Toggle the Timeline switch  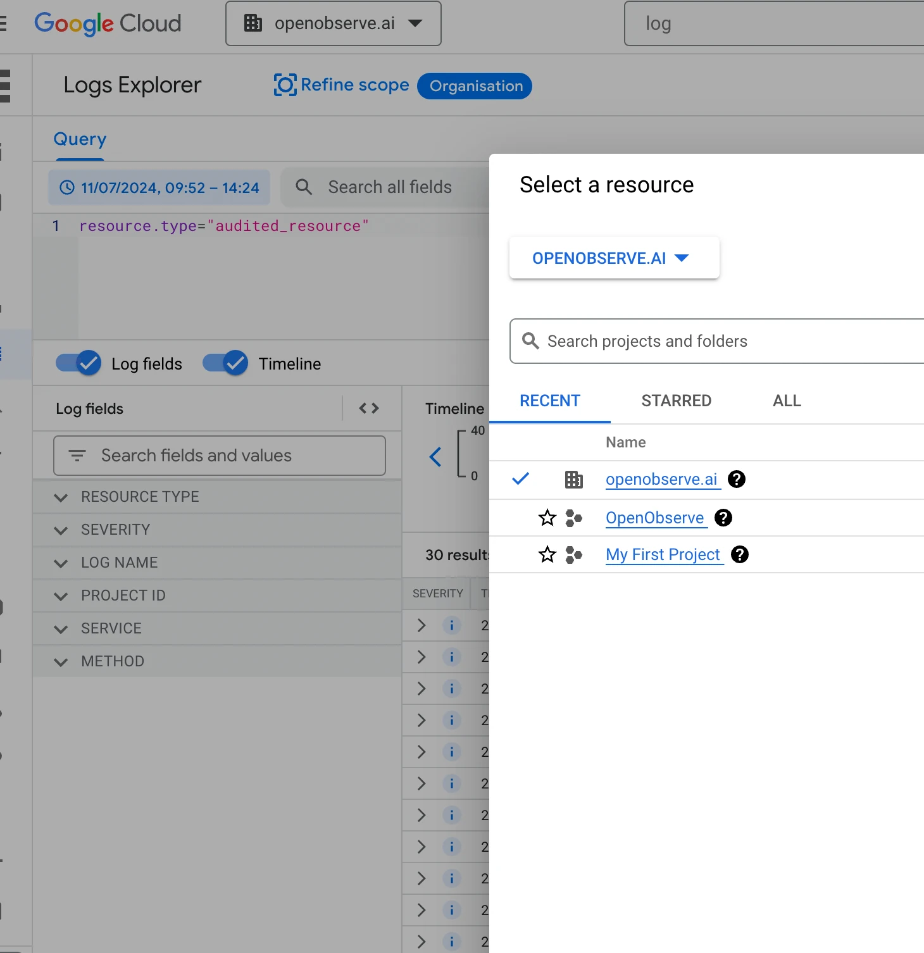tap(225, 363)
